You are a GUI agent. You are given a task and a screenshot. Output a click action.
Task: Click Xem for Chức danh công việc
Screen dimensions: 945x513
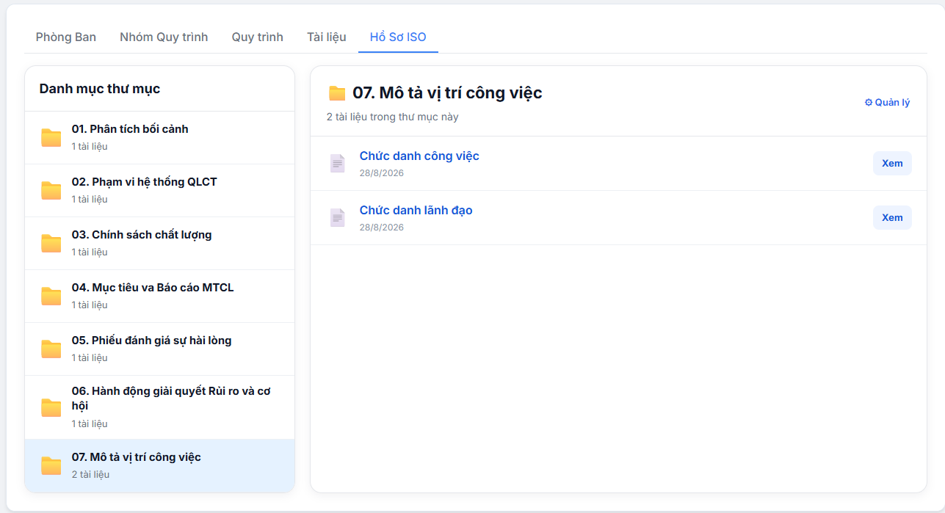[x=892, y=164]
